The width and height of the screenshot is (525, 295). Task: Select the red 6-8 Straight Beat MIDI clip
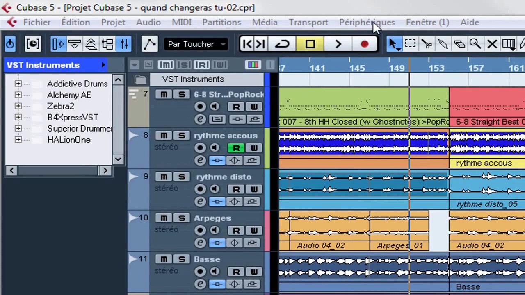pos(487,107)
